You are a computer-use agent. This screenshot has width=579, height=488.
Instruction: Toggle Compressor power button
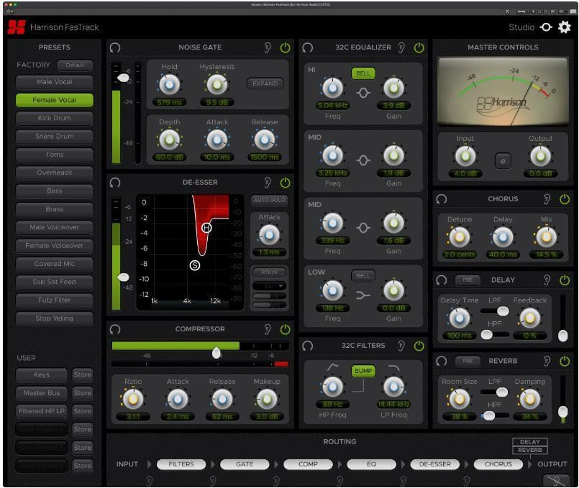point(285,329)
